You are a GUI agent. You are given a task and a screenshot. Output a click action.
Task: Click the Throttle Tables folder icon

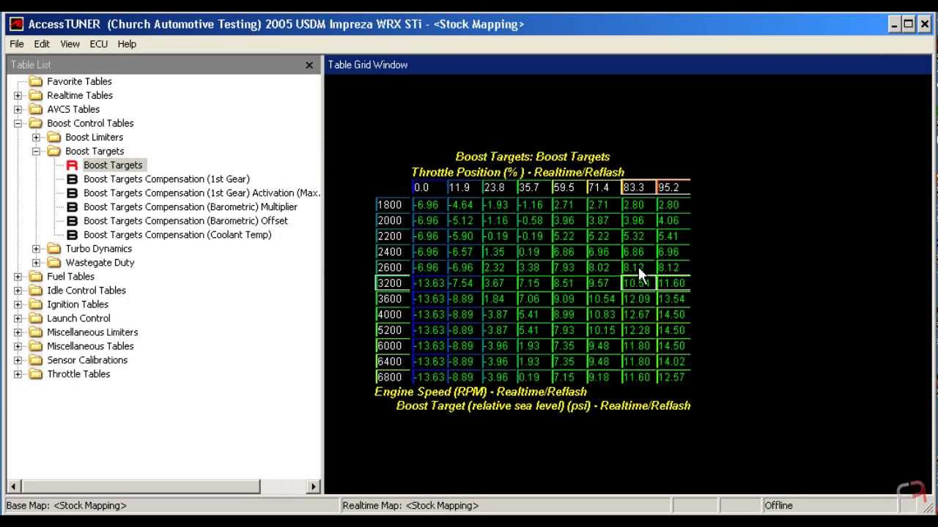tap(36, 373)
